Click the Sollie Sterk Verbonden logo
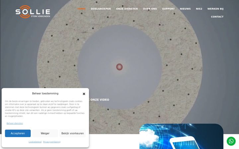This screenshot has height=149, width=239. pos(33,12)
